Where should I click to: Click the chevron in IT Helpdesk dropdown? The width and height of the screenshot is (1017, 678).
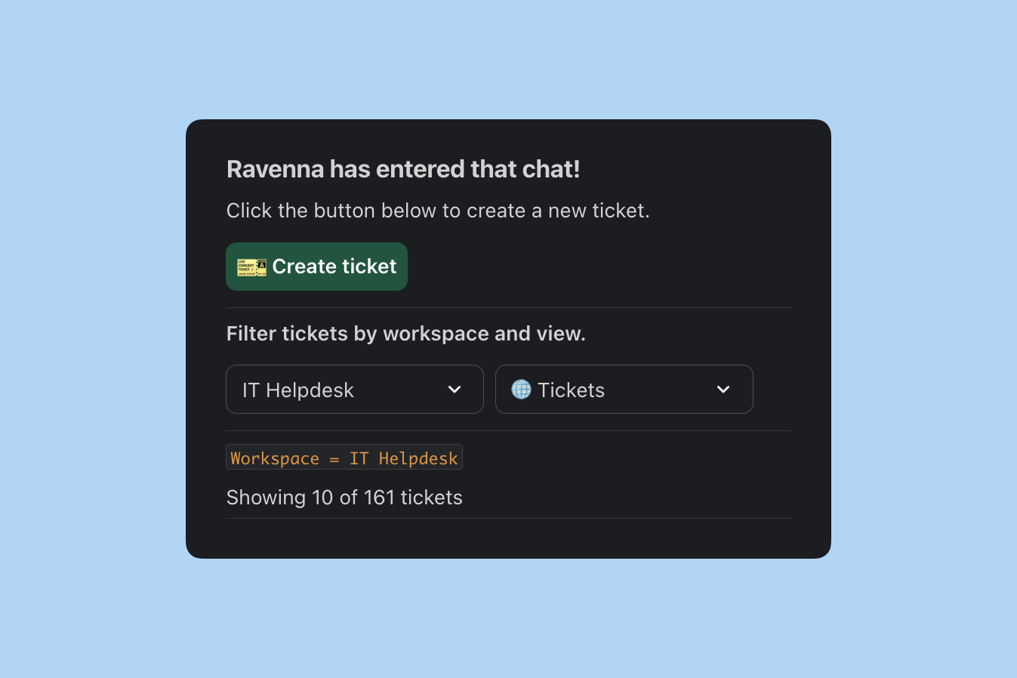455,390
